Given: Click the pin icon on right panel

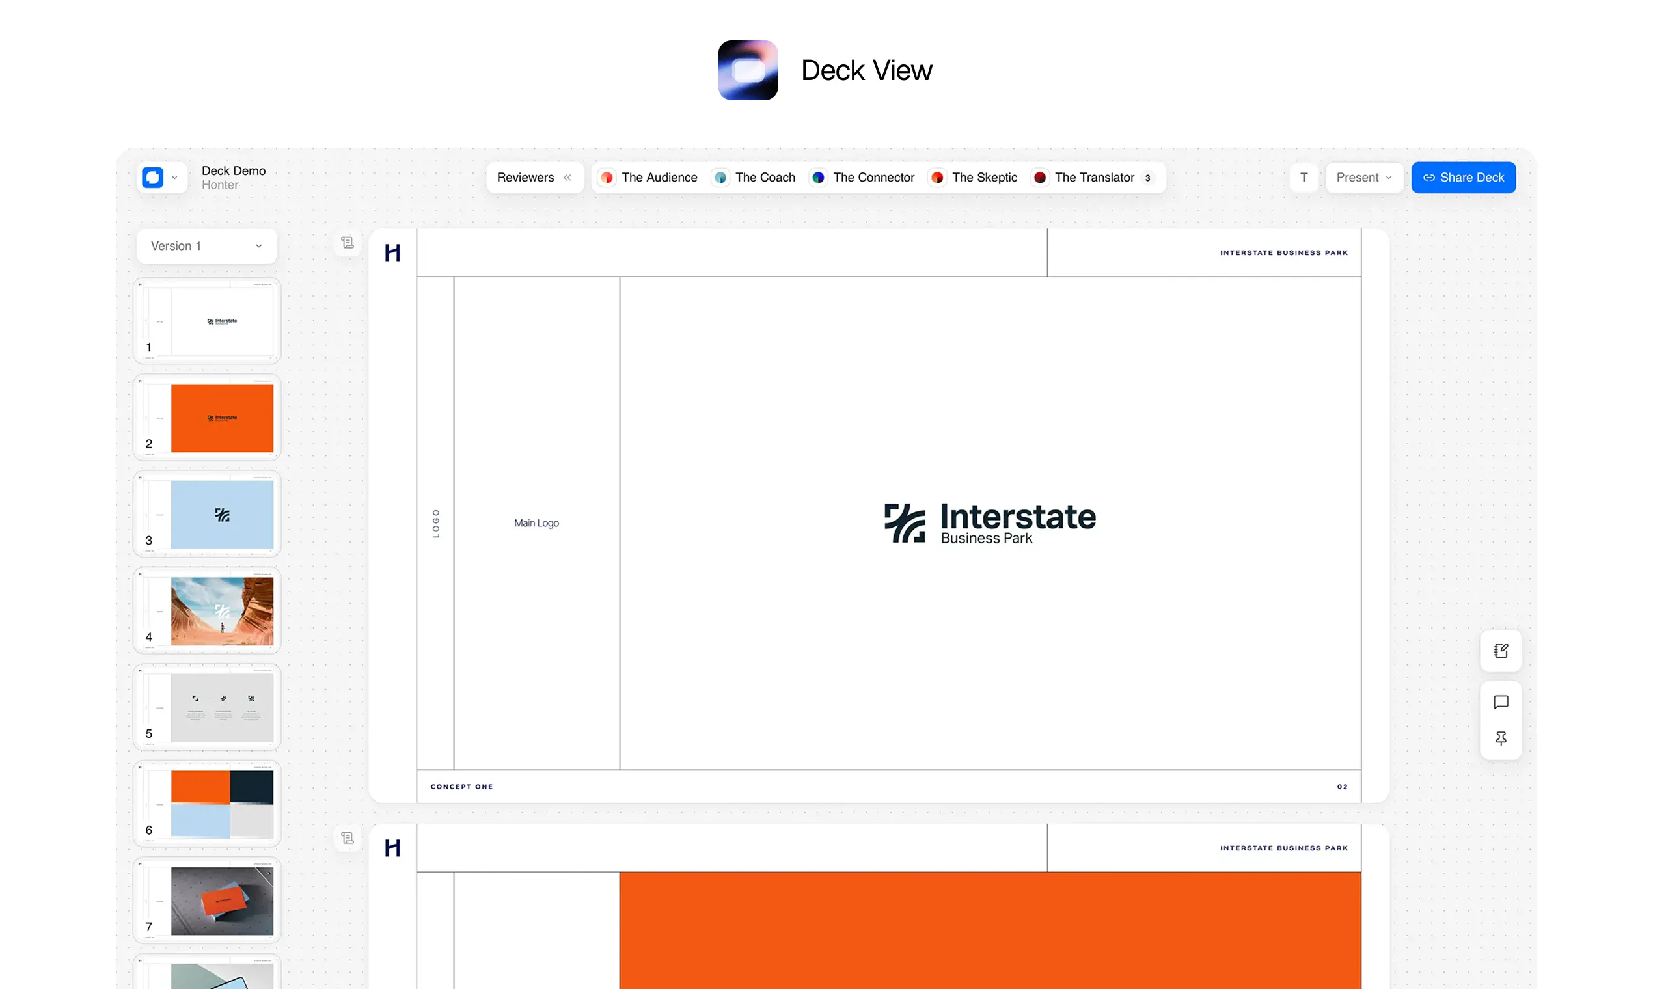Looking at the screenshot, I should pos(1501,738).
